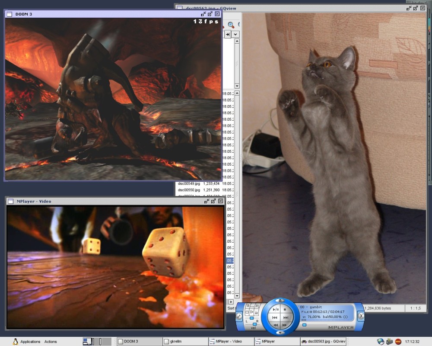Click the red circle tray icon
The image size is (432, 346).
[398, 342]
